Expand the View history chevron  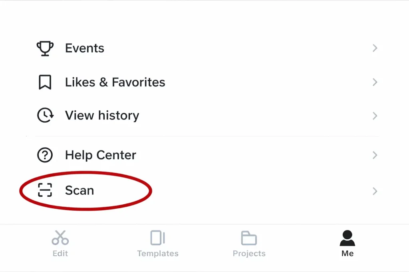coord(375,115)
